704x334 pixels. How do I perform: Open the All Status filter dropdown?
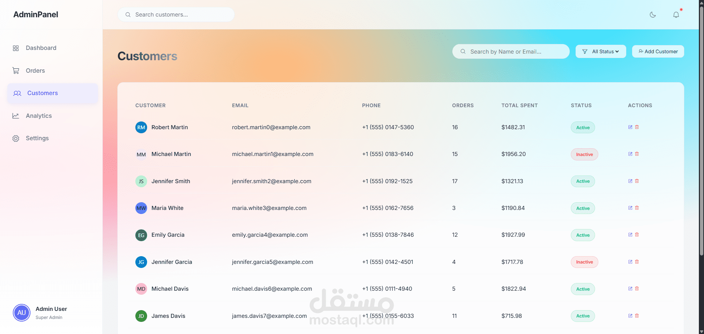tap(601, 51)
